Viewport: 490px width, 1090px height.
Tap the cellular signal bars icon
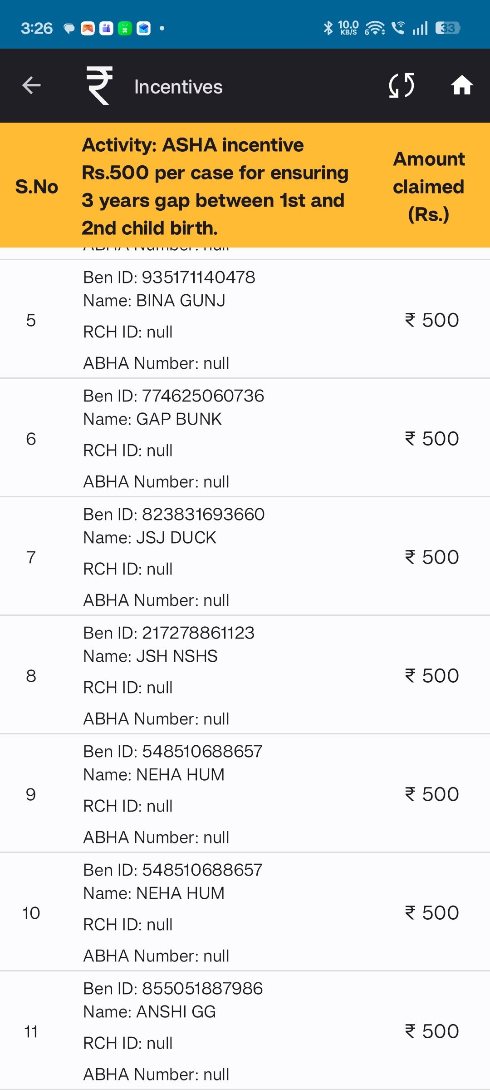point(420,28)
